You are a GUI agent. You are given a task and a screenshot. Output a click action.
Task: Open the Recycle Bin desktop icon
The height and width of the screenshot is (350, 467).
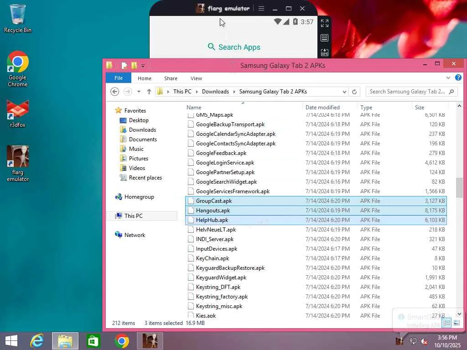[18, 18]
